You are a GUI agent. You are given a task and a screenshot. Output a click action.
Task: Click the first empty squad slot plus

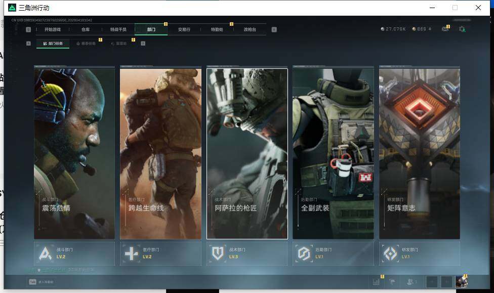432,282
